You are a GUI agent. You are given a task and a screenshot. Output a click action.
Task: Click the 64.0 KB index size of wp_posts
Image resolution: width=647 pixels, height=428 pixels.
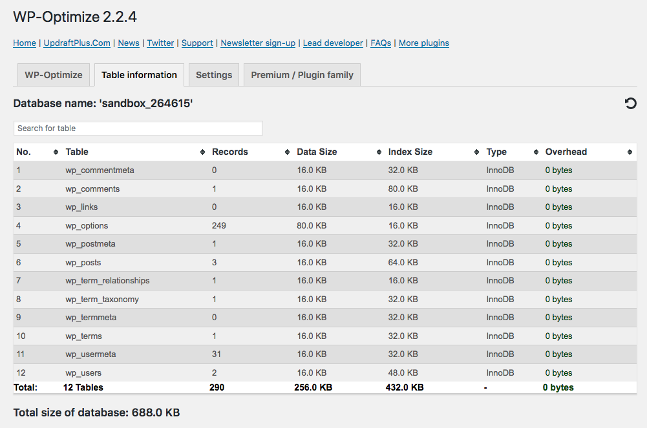coord(403,262)
